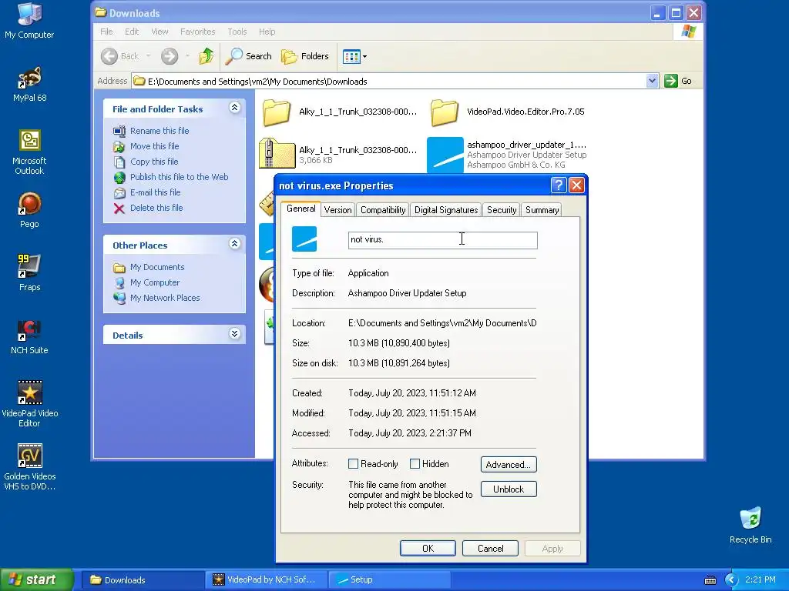789x591 pixels.
Task: Show hidden tray icons arrow
Action: pyautogui.click(x=731, y=580)
